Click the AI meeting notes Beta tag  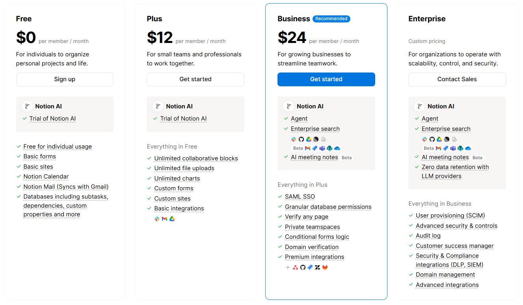pos(346,157)
